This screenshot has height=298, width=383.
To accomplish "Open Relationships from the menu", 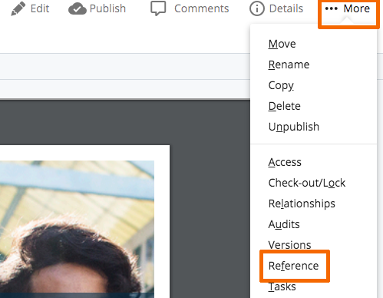I will [302, 204].
